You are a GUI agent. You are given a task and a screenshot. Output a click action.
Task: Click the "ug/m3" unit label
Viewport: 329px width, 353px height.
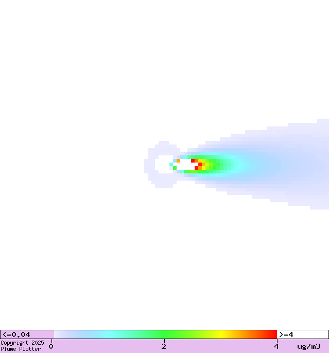pyautogui.click(x=308, y=346)
